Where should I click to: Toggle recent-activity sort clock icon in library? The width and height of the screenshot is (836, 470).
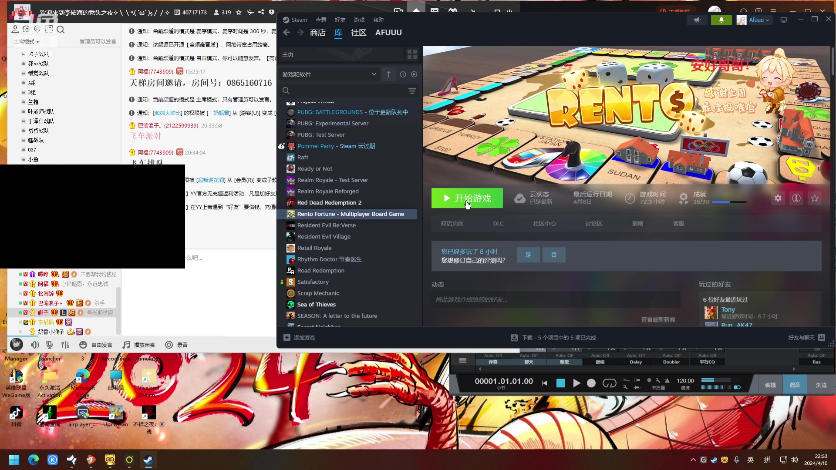[403, 74]
